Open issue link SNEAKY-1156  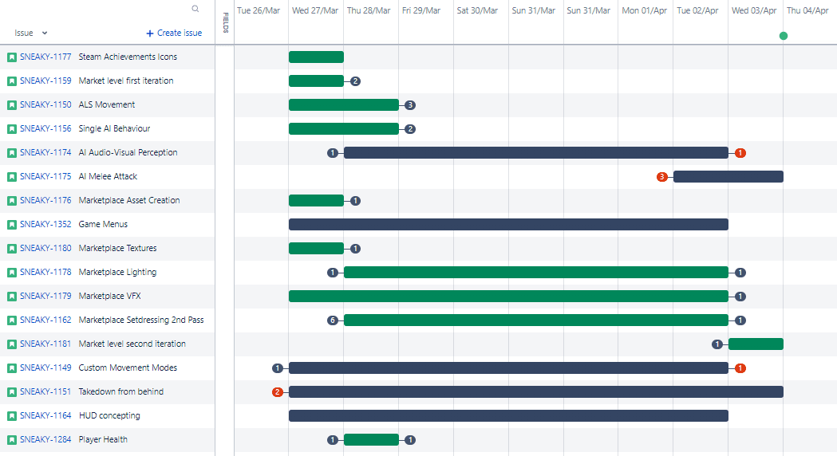point(45,128)
